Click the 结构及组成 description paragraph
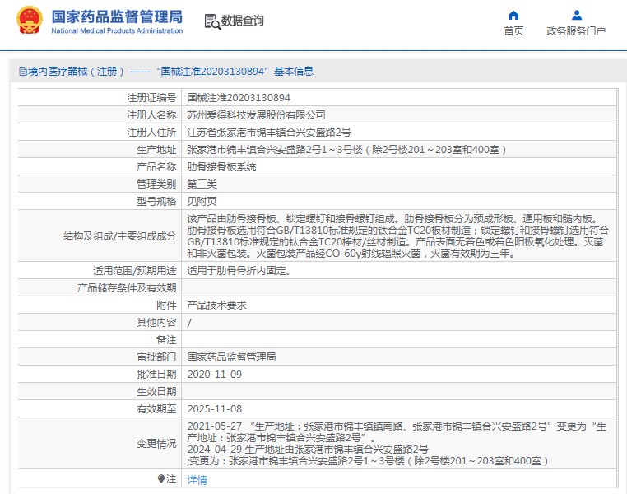This screenshot has height=494, width=627. [398, 236]
